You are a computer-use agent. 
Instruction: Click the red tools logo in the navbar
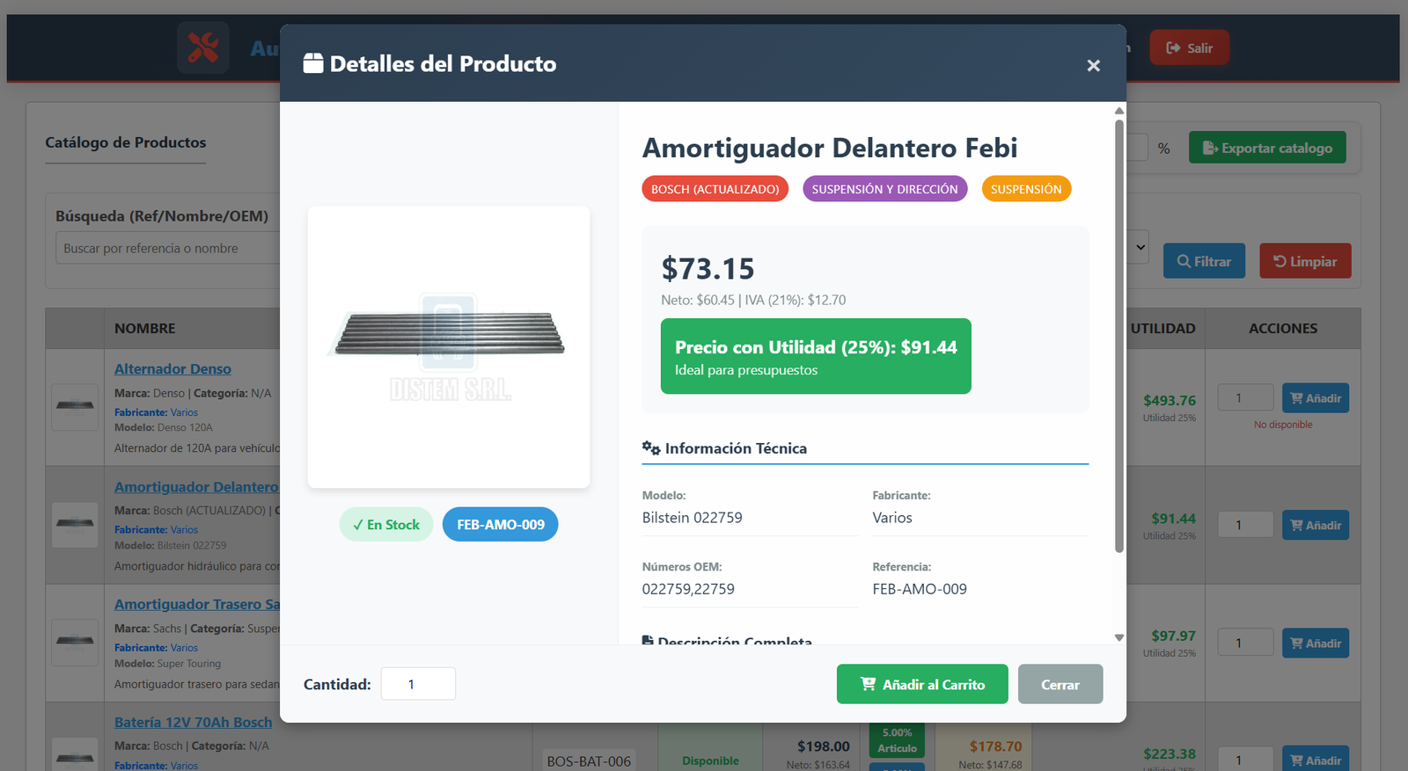(202, 47)
